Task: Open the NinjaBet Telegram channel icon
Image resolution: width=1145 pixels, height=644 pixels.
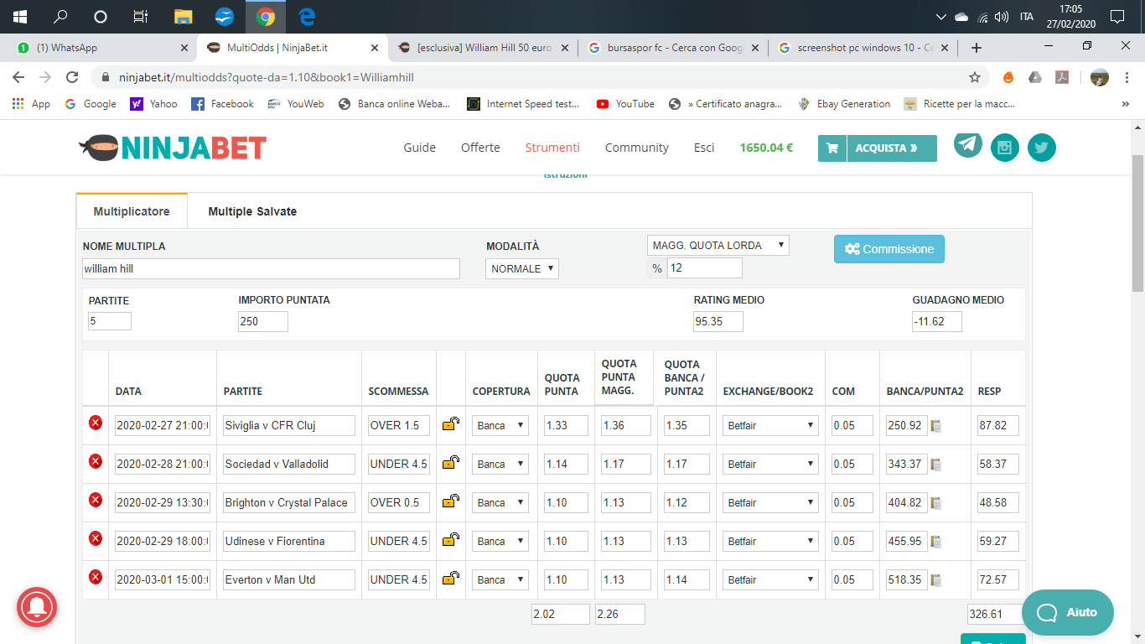Action: pyautogui.click(x=968, y=145)
